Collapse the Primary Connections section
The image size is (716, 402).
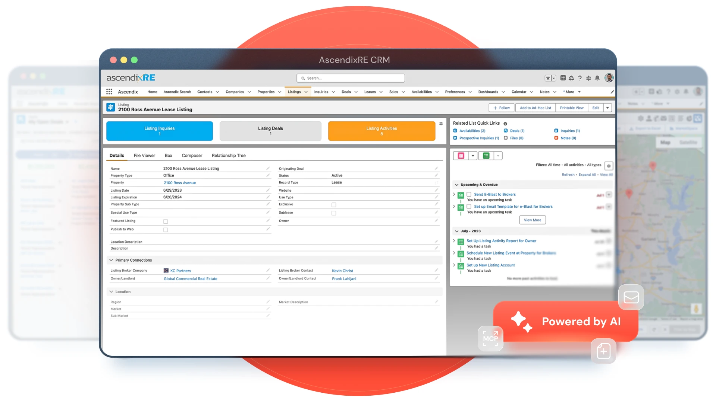click(111, 260)
